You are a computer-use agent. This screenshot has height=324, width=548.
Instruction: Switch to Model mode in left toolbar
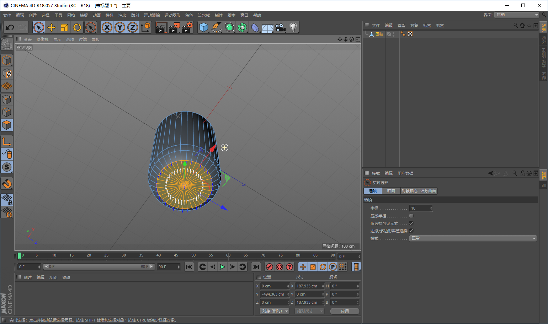7,60
